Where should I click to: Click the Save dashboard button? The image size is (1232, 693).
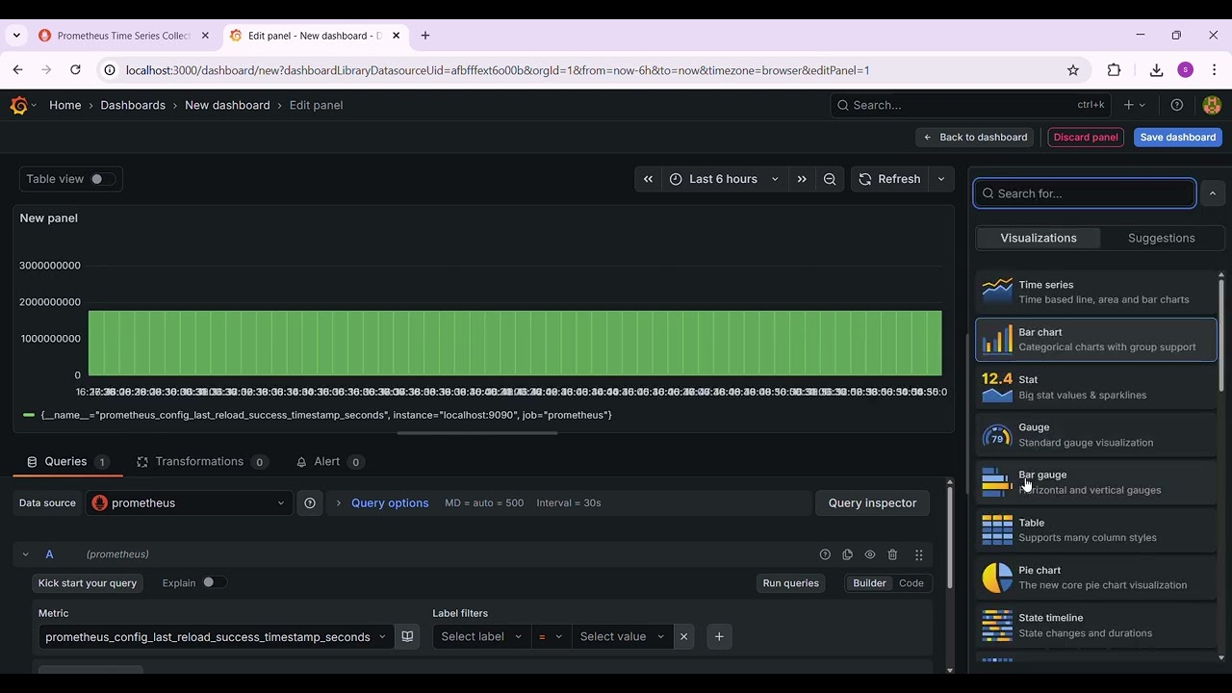click(x=1178, y=137)
